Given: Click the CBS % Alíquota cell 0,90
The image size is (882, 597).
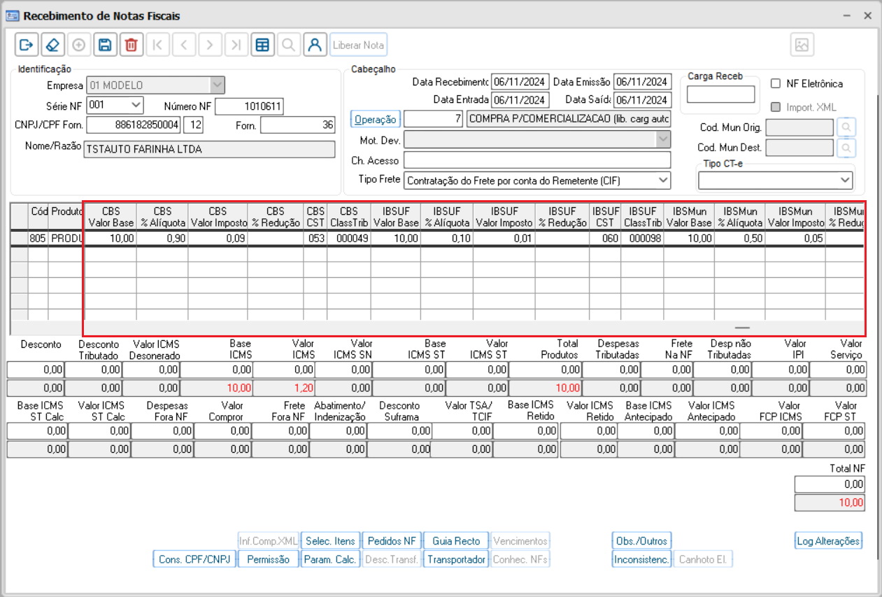Looking at the screenshot, I should (162, 238).
